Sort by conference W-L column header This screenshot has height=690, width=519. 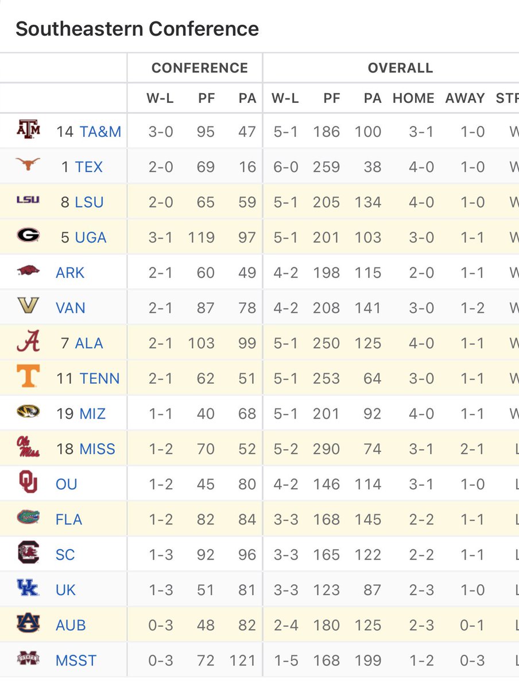(160, 98)
